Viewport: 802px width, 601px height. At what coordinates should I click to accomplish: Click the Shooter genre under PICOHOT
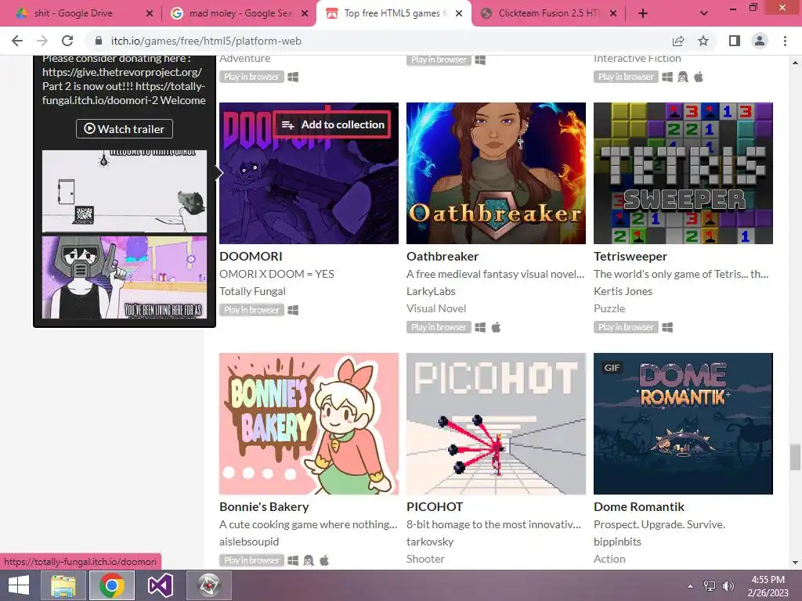point(425,559)
